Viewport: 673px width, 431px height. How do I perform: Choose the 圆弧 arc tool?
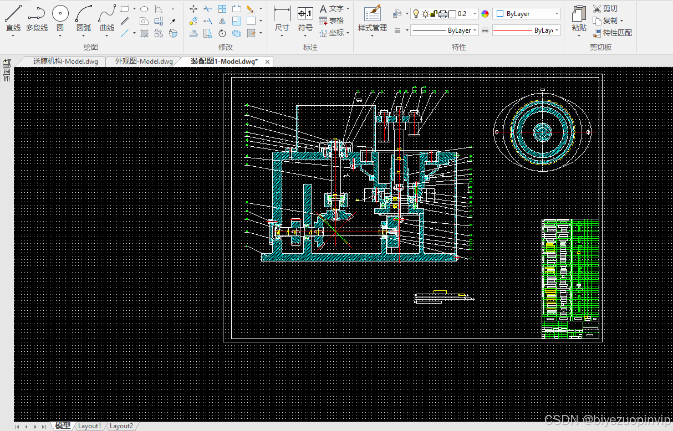[x=84, y=18]
